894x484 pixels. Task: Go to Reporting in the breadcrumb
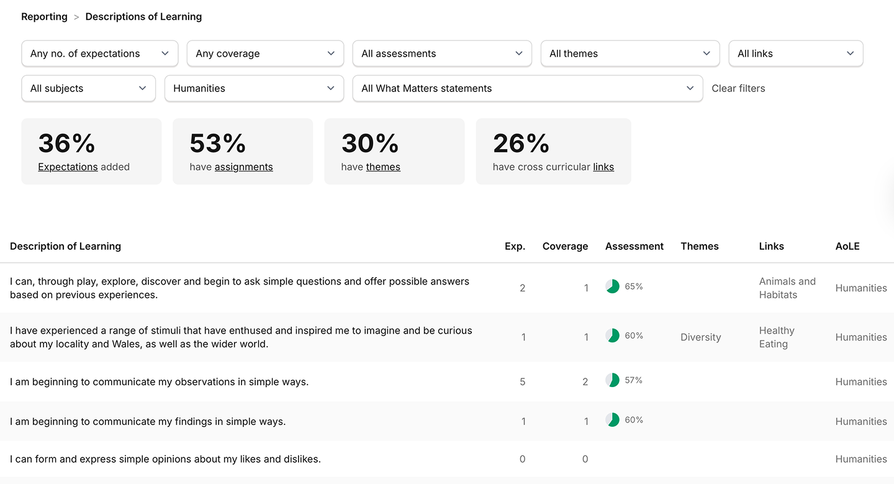[44, 17]
